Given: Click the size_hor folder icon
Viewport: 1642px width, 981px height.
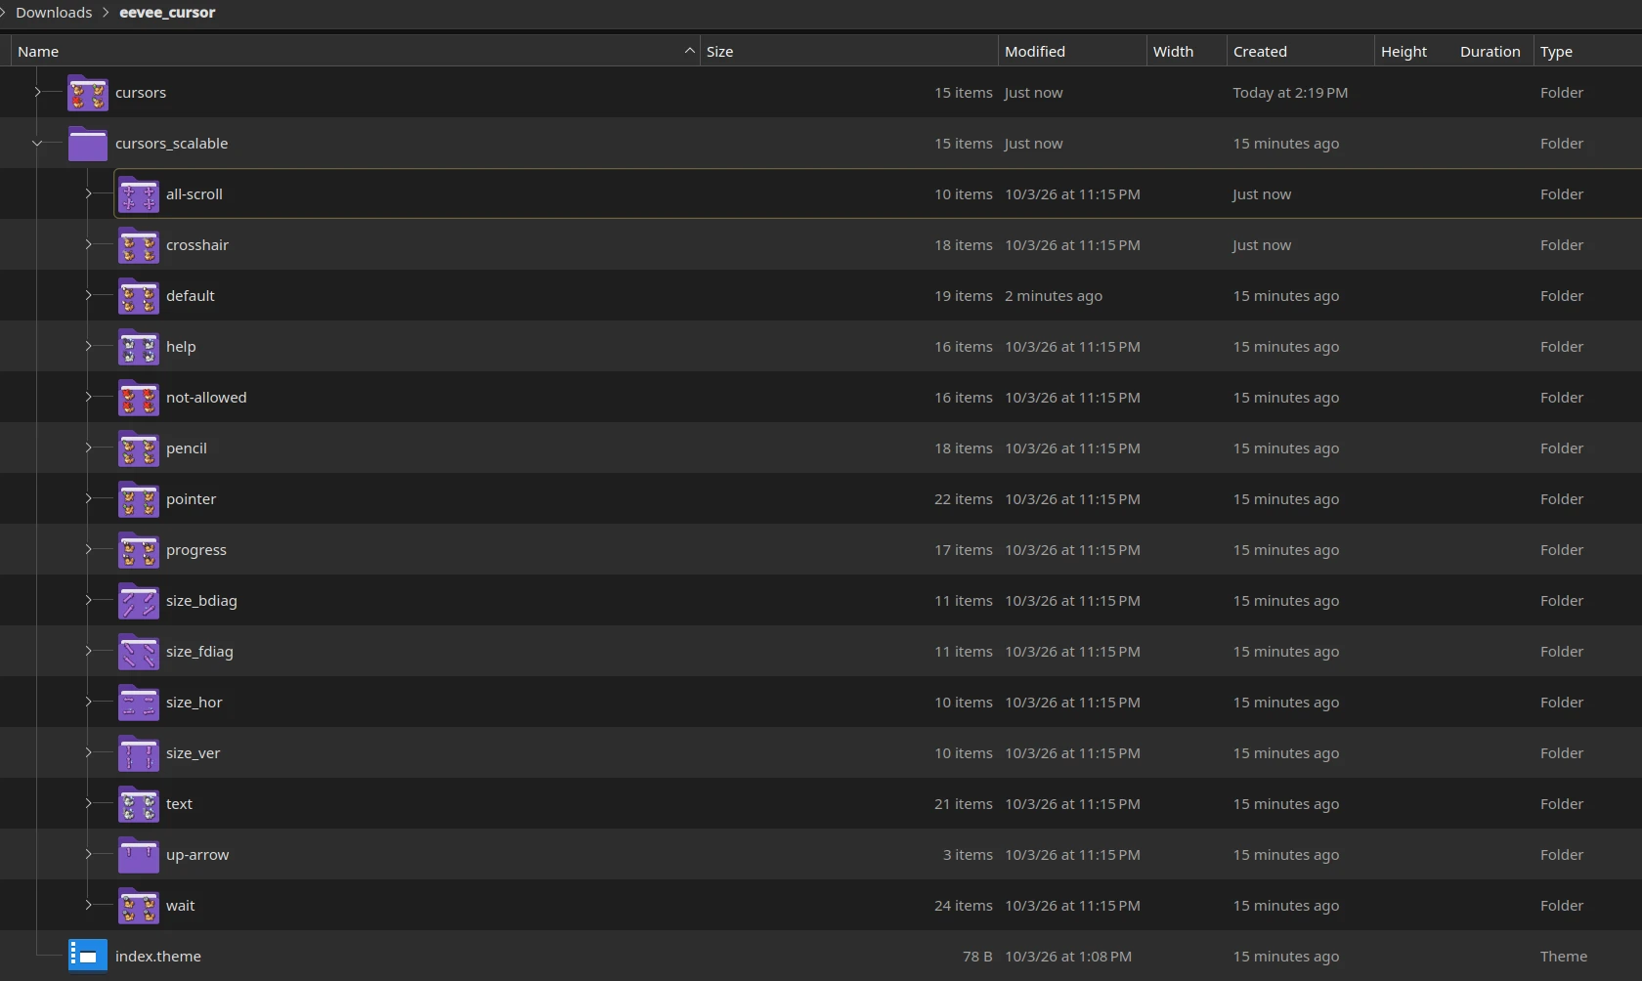Looking at the screenshot, I should pos(139,703).
